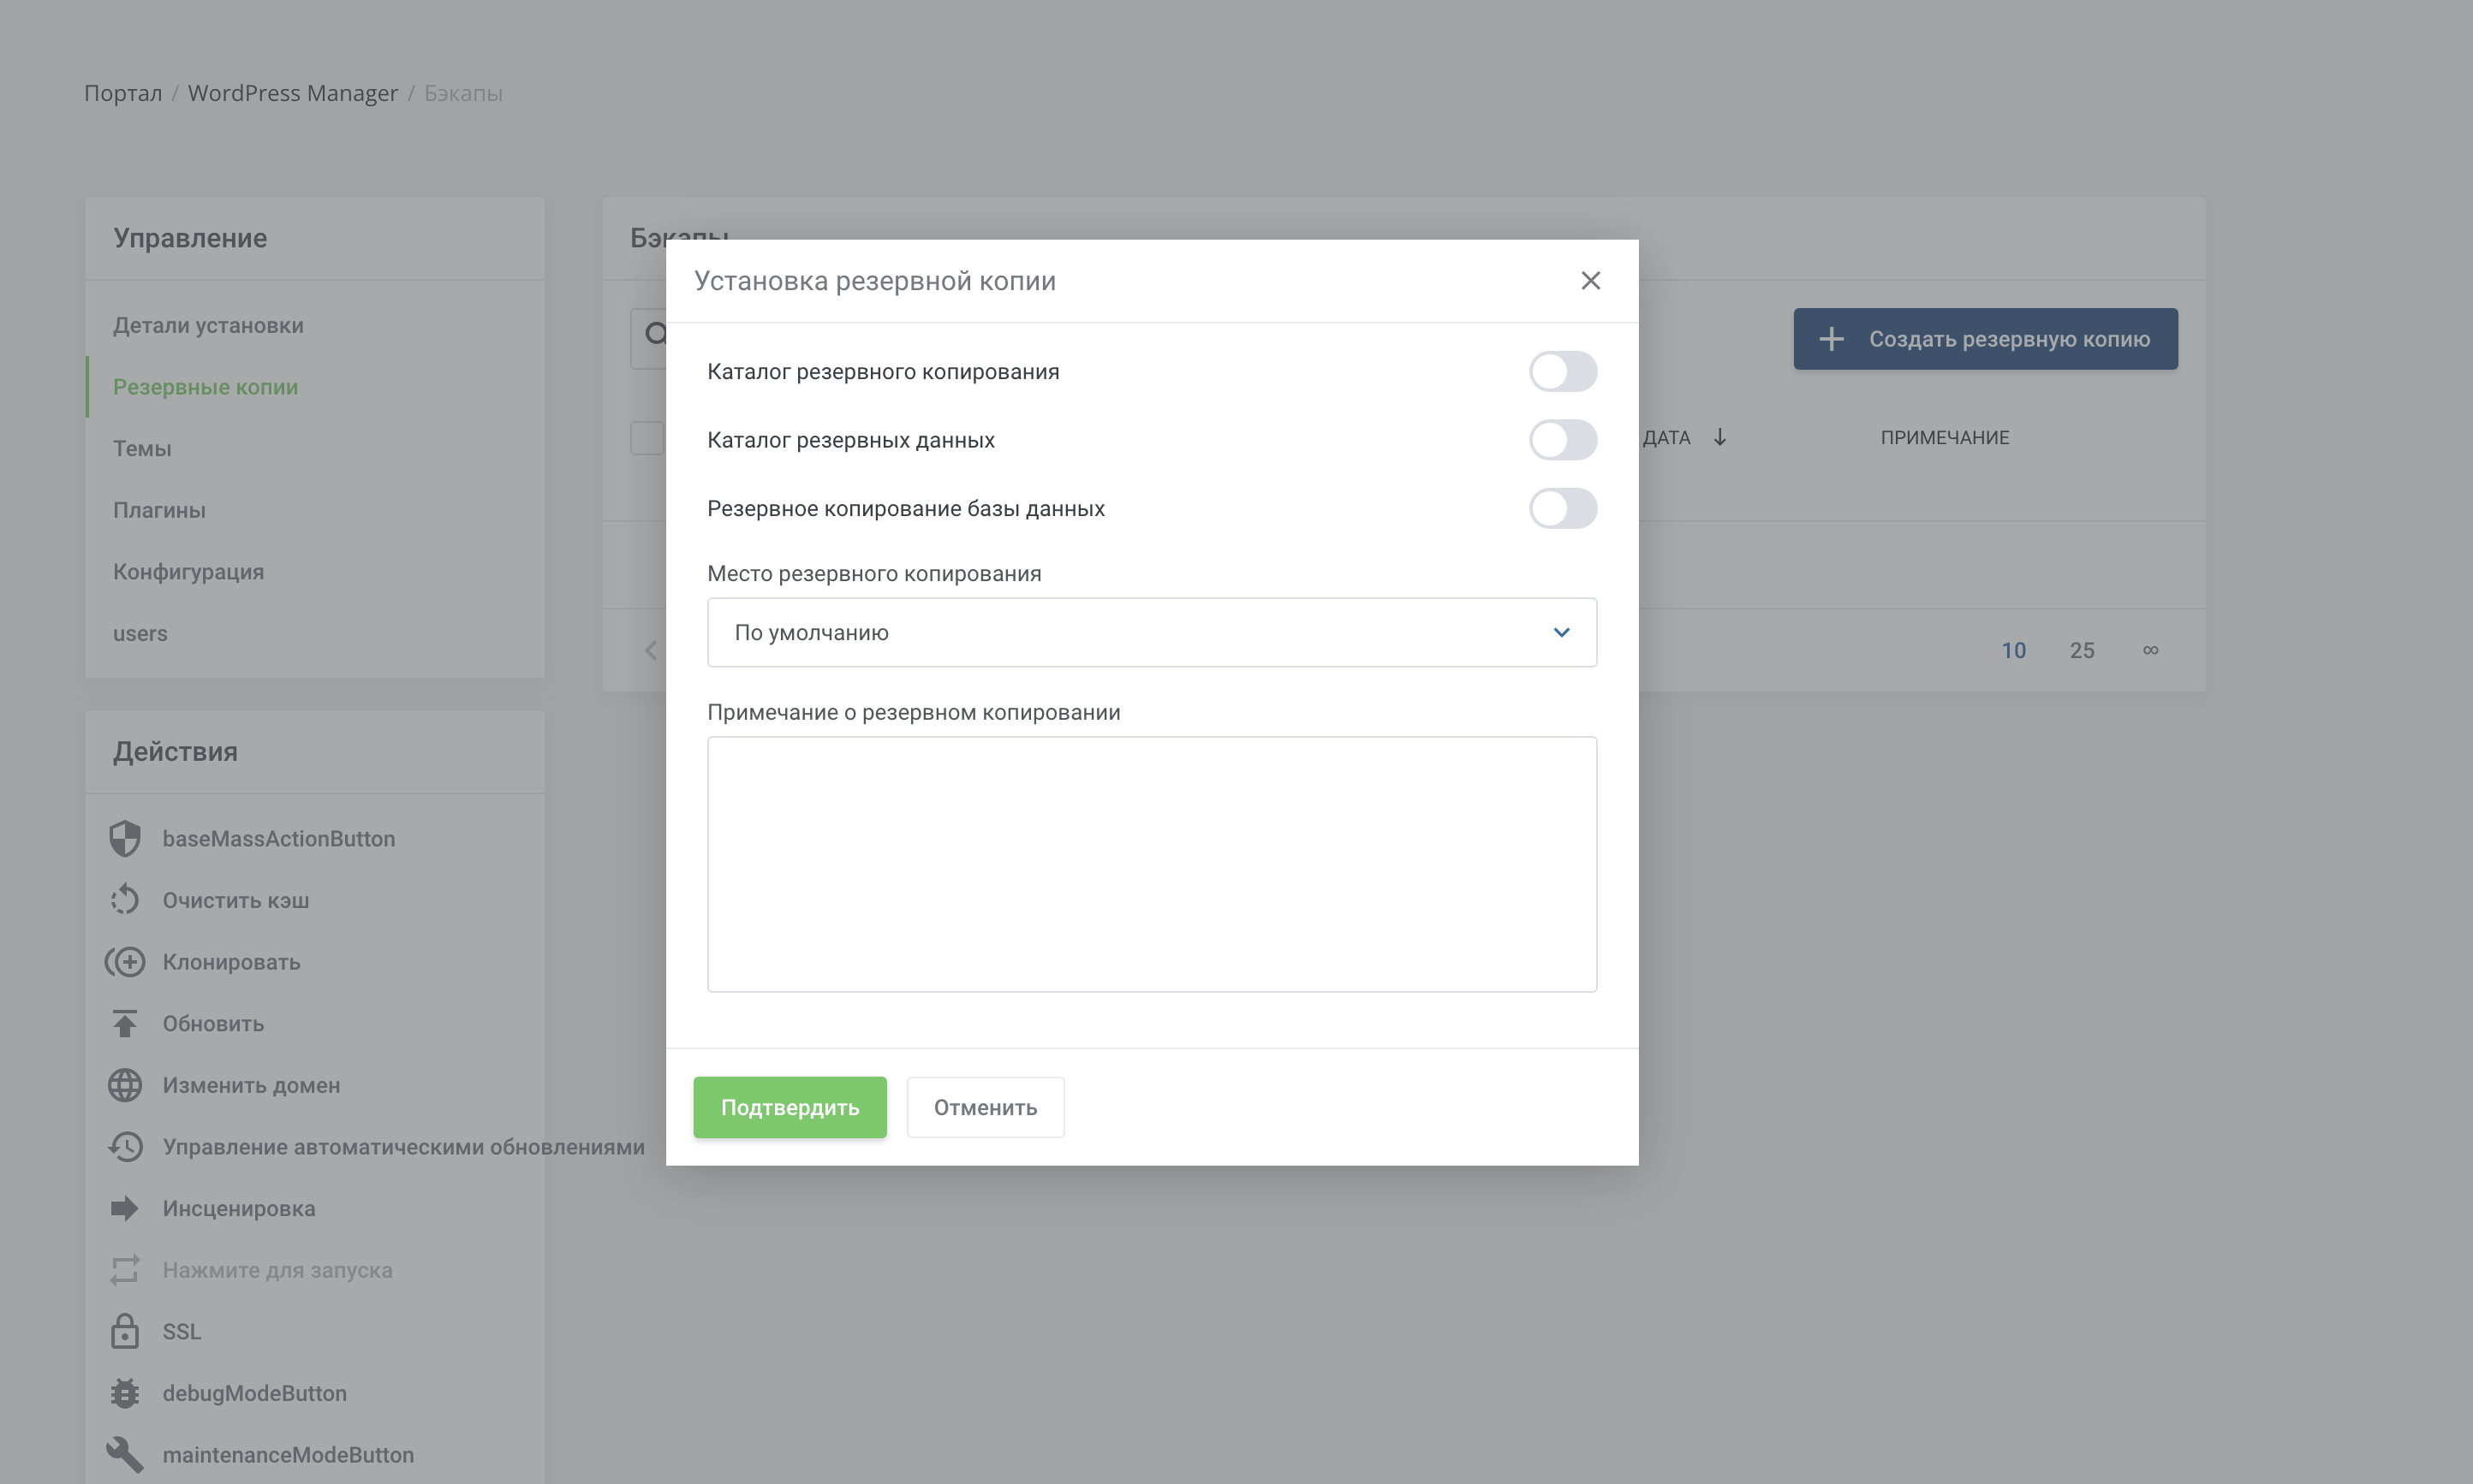Click the Нажмите для запуска repeat icon
Image resolution: width=2473 pixels, height=1484 pixels.
coord(125,1270)
